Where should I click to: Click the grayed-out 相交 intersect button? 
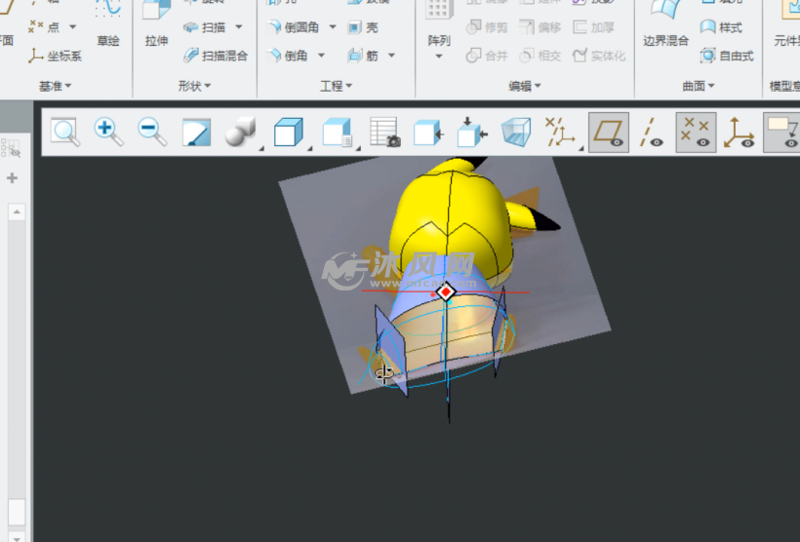(540, 56)
